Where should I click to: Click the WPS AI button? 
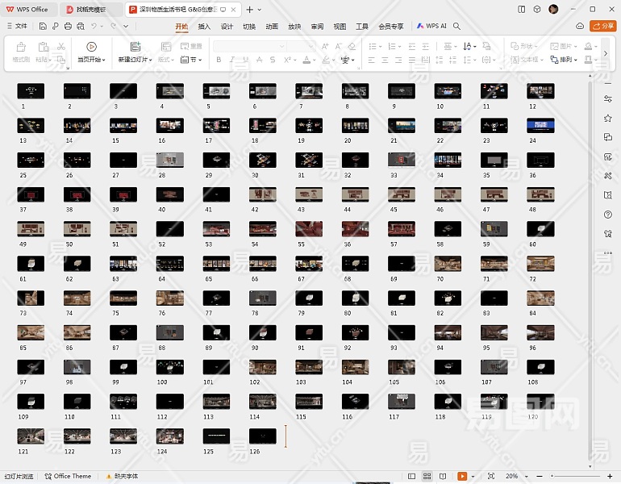(x=432, y=26)
